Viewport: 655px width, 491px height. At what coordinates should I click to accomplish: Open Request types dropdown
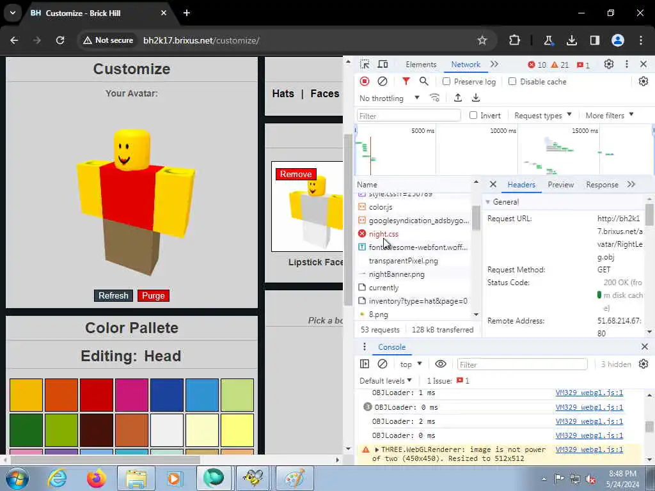tap(542, 115)
